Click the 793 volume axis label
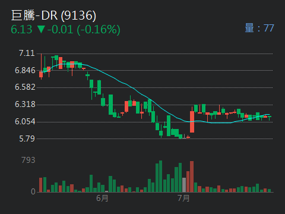This screenshot has width=285, height=214. pos(28,160)
